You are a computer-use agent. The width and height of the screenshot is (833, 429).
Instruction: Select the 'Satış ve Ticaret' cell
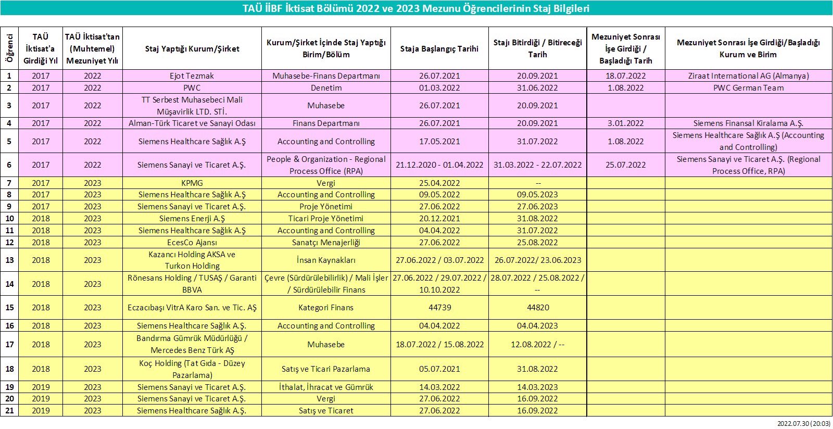[326, 410]
